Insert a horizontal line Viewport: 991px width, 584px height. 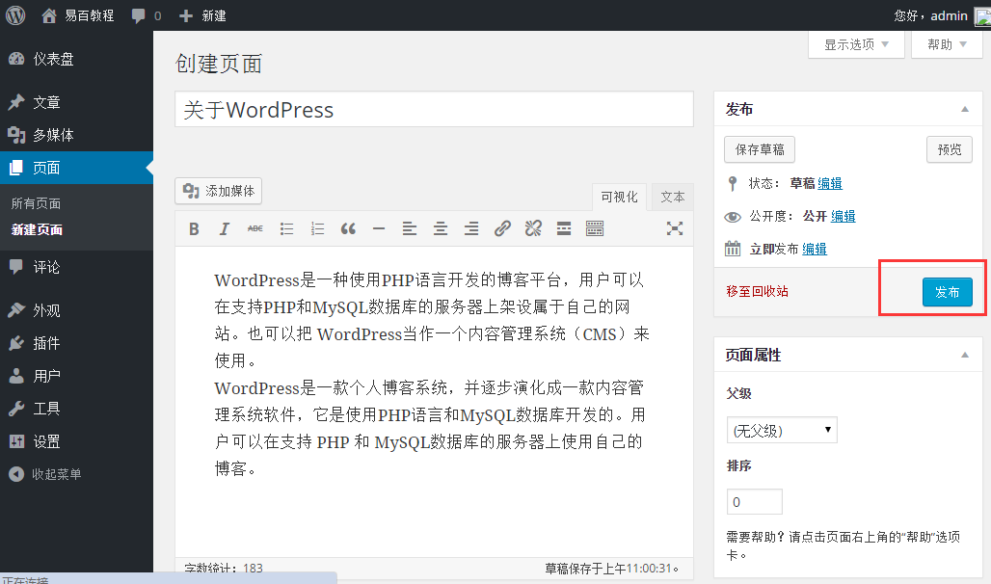[x=379, y=228]
